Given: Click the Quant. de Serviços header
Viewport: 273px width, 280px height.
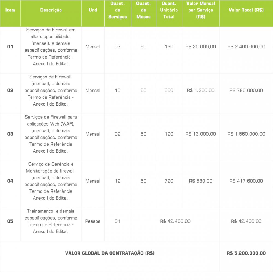Looking at the screenshot, I should (x=117, y=10).
